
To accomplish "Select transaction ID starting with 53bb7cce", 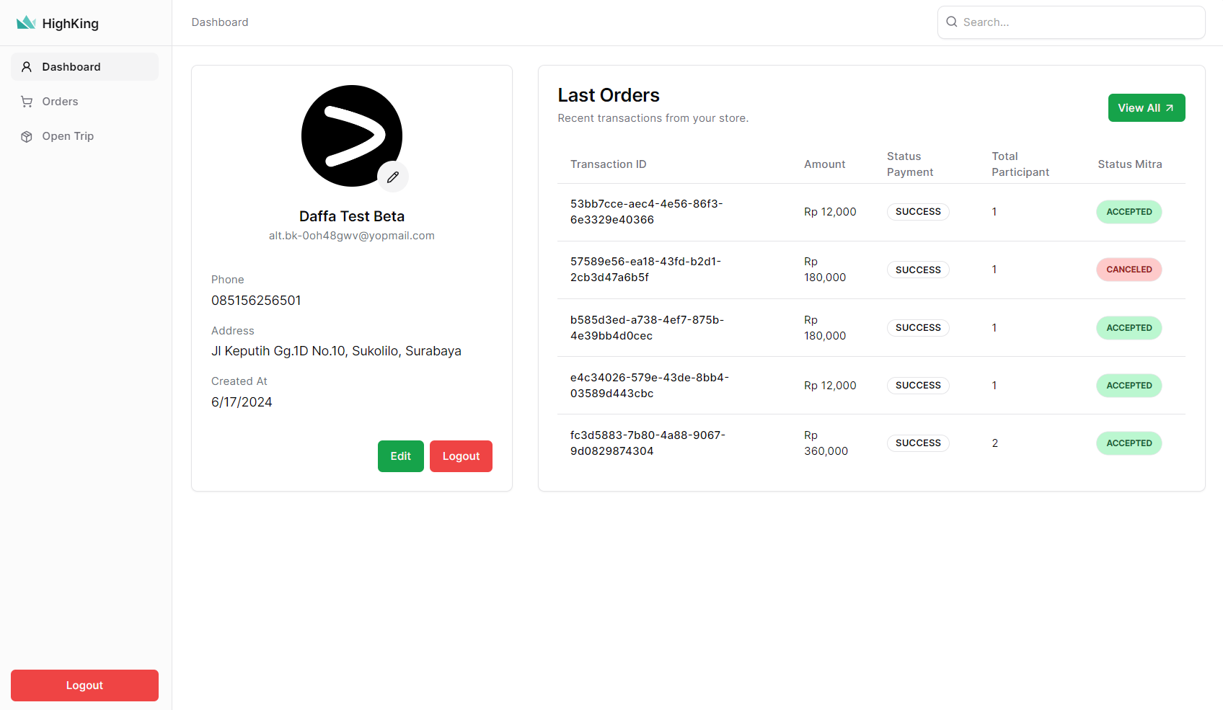I will (x=646, y=212).
